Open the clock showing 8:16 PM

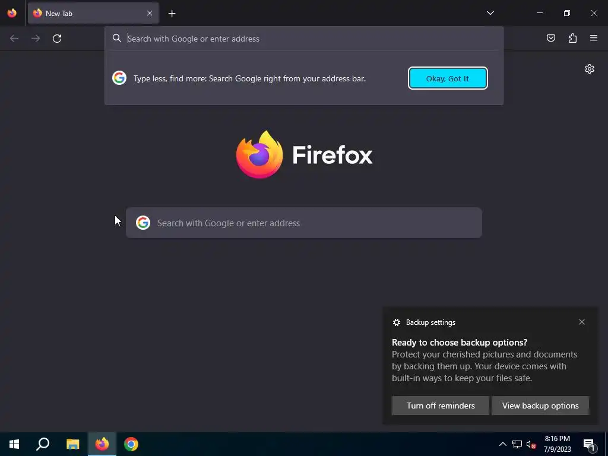pyautogui.click(x=557, y=444)
